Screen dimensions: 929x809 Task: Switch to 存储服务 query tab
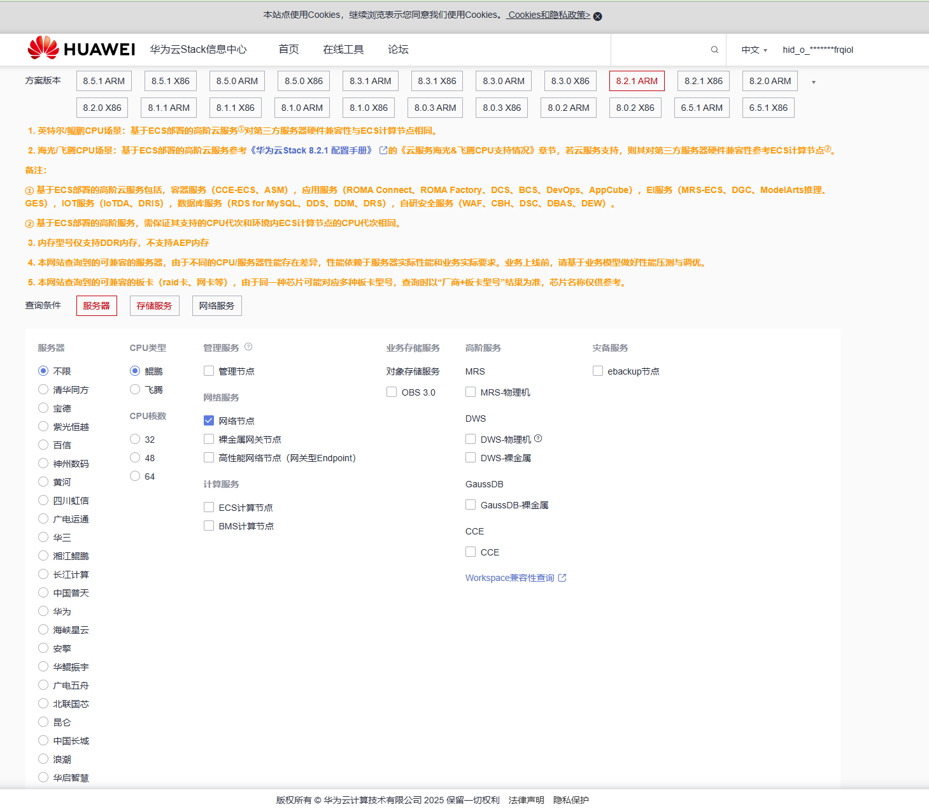(x=155, y=306)
